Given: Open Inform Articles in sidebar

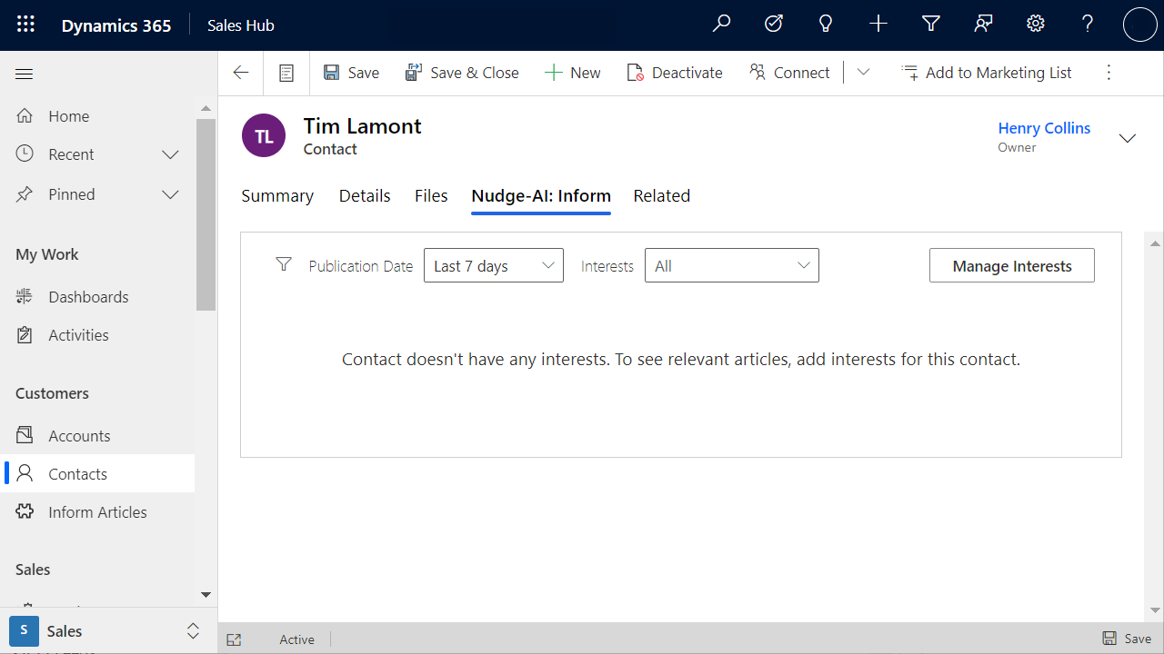Looking at the screenshot, I should (x=97, y=512).
